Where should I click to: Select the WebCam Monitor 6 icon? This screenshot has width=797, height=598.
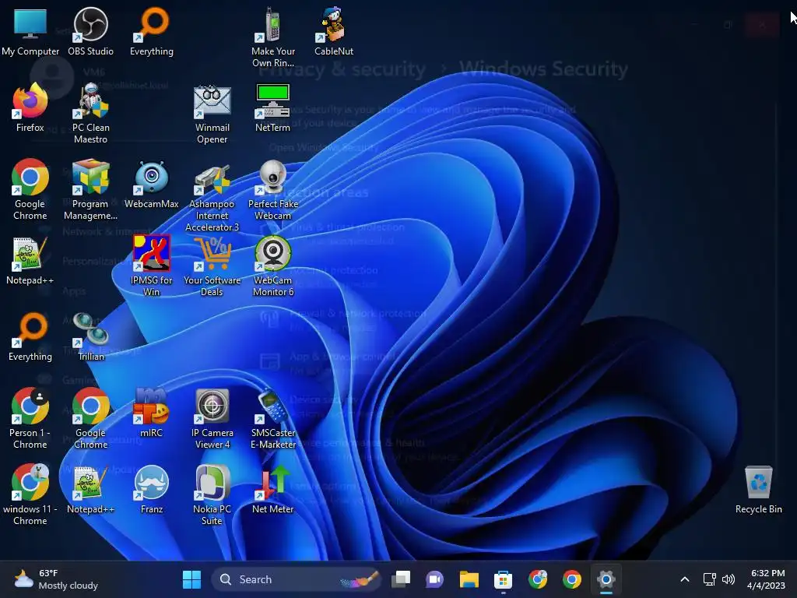click(273, 266)
